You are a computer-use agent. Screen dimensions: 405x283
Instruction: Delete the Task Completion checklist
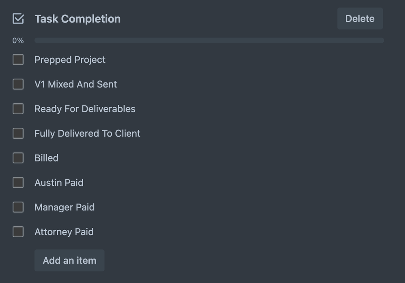point(360,19)
